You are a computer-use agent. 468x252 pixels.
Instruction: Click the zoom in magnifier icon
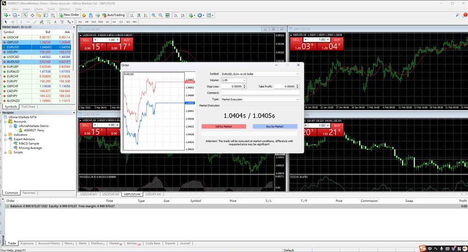pyautogui.click(x=154, y=15)
